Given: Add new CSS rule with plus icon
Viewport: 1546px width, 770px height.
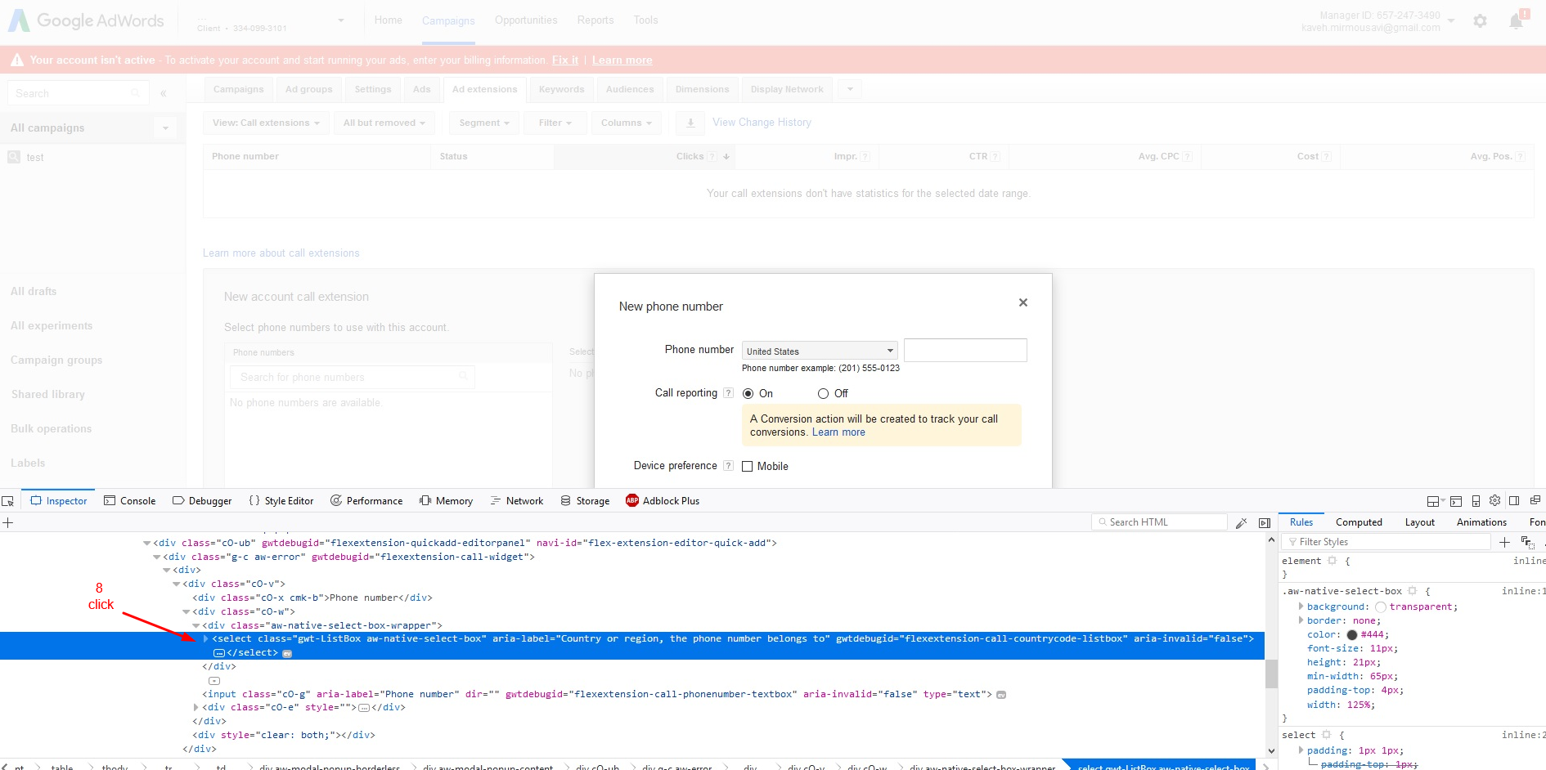Looking at the screenshot, I should coord(1504,542).
